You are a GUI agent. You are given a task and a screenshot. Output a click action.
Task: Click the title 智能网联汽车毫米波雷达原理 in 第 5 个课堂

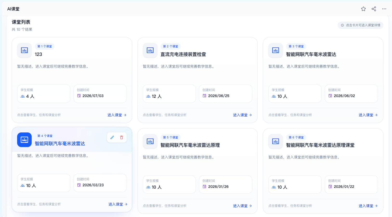pos(190,145)
